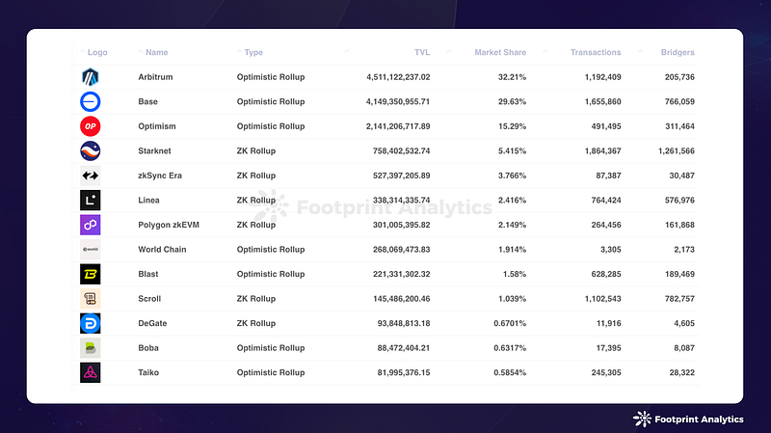Viewport: 771px width, 433px height.
Task: Click the Taiko logo icon
Action: point(90,372)
